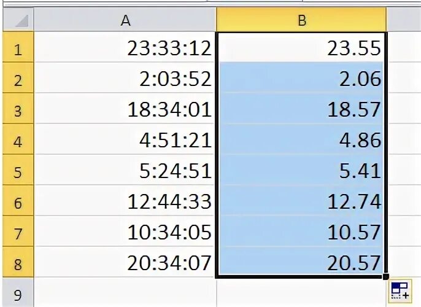Select row 9 header
This screenshot has width=421, height=307.
(x=18, y=293)
